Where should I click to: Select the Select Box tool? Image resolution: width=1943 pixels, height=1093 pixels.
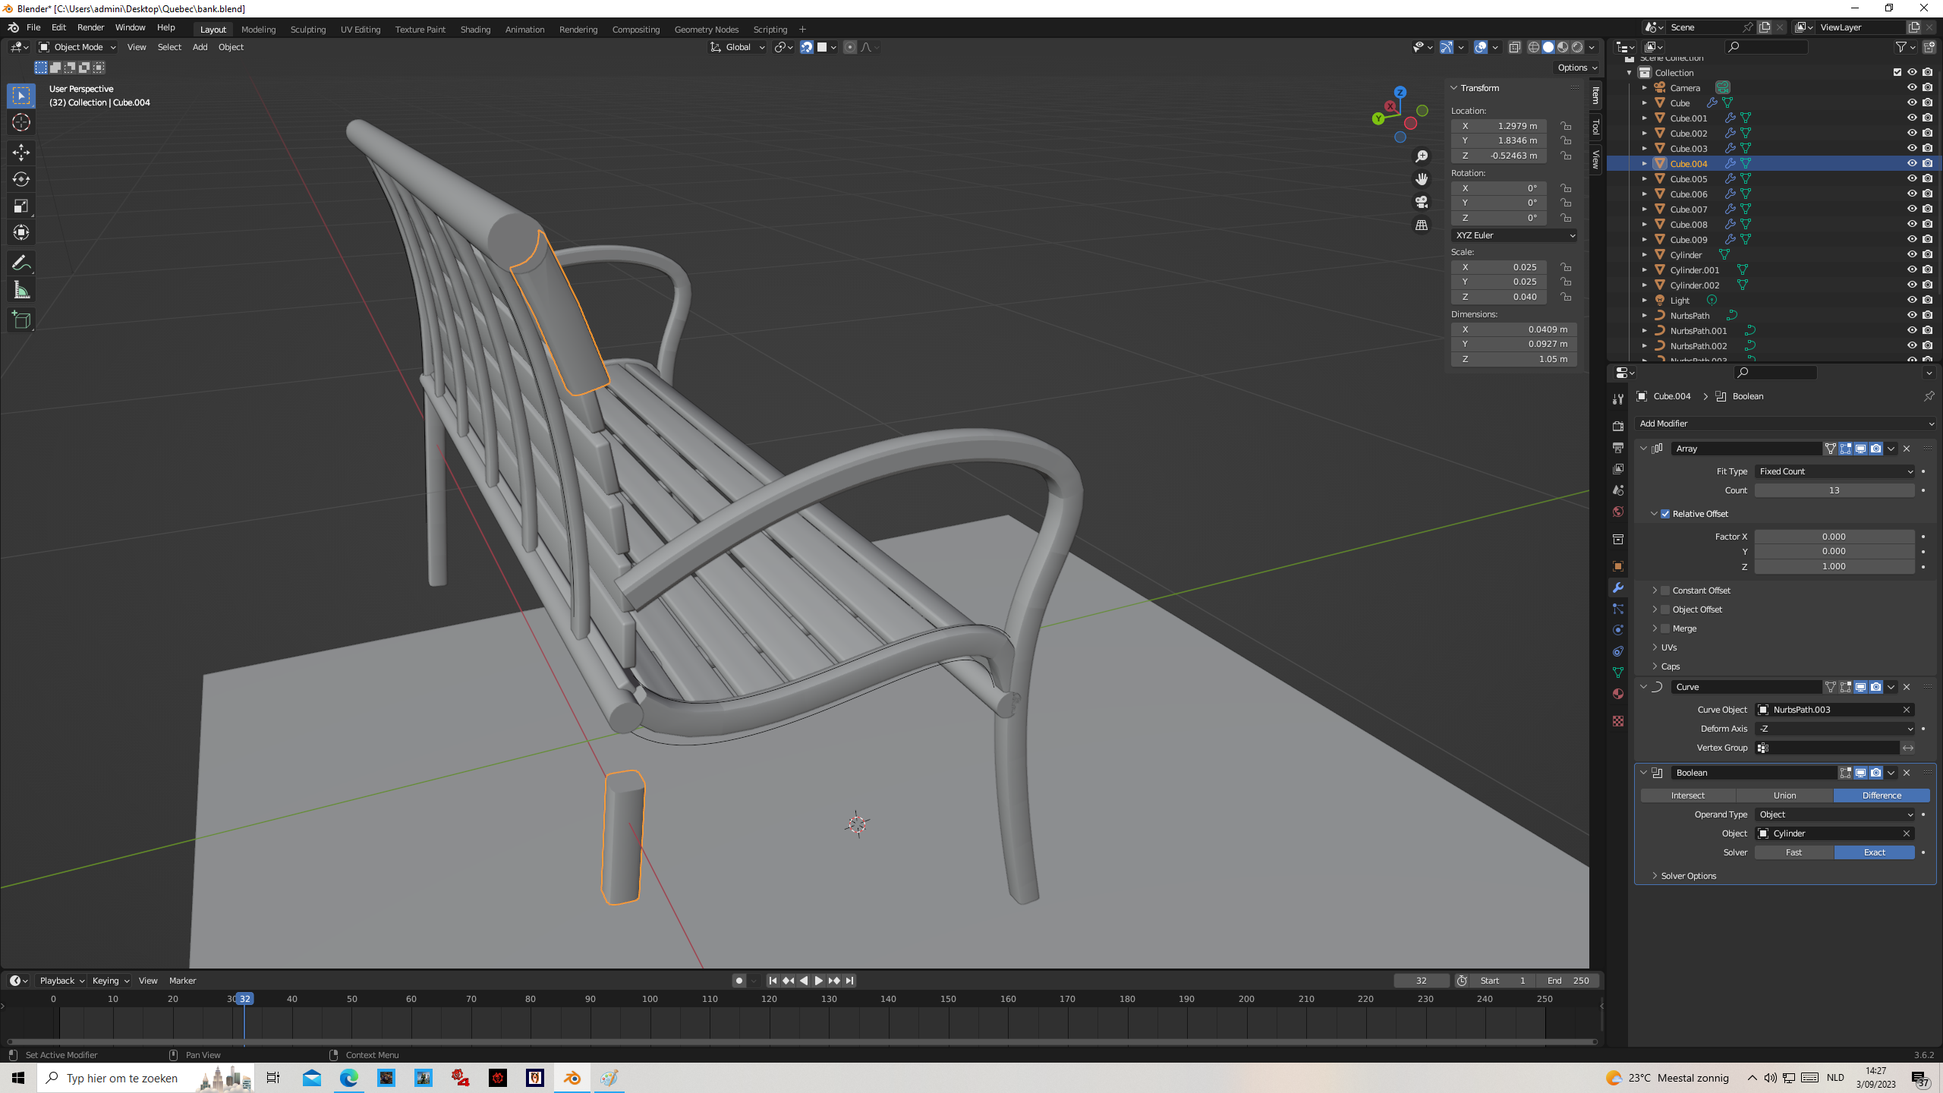pos(21,96)
